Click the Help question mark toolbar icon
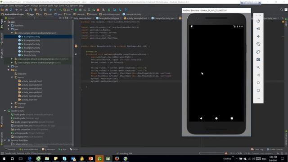Viewport: 288px width, 162px height. click(x=126, y=10)
